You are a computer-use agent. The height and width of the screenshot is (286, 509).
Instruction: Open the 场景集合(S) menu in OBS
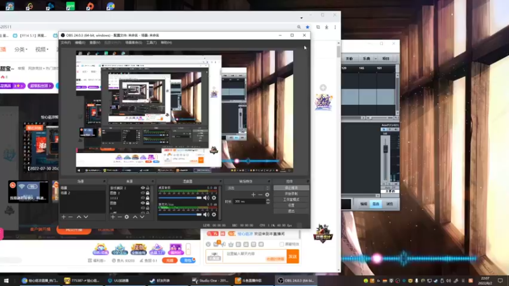134,43
